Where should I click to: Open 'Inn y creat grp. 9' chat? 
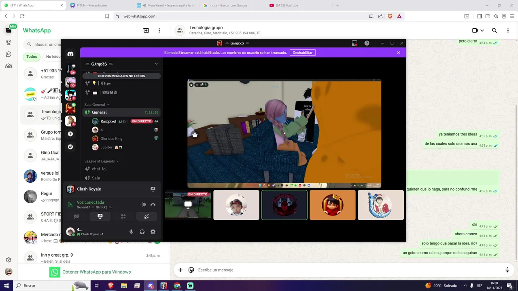point(93,258)
